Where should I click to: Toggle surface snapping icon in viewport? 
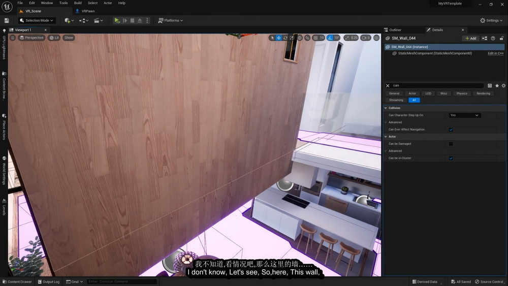[307, 38]
